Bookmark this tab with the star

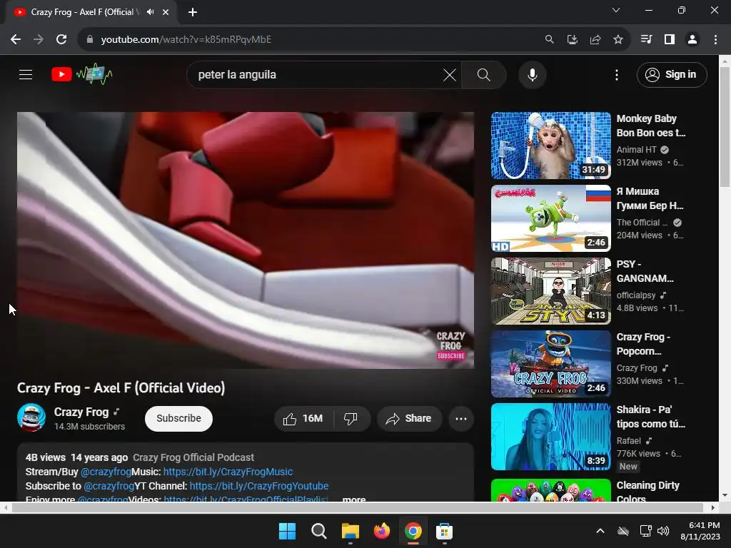pos(617,40)
